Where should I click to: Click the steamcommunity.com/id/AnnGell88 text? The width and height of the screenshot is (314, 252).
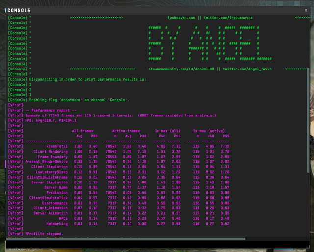(181, 69)
